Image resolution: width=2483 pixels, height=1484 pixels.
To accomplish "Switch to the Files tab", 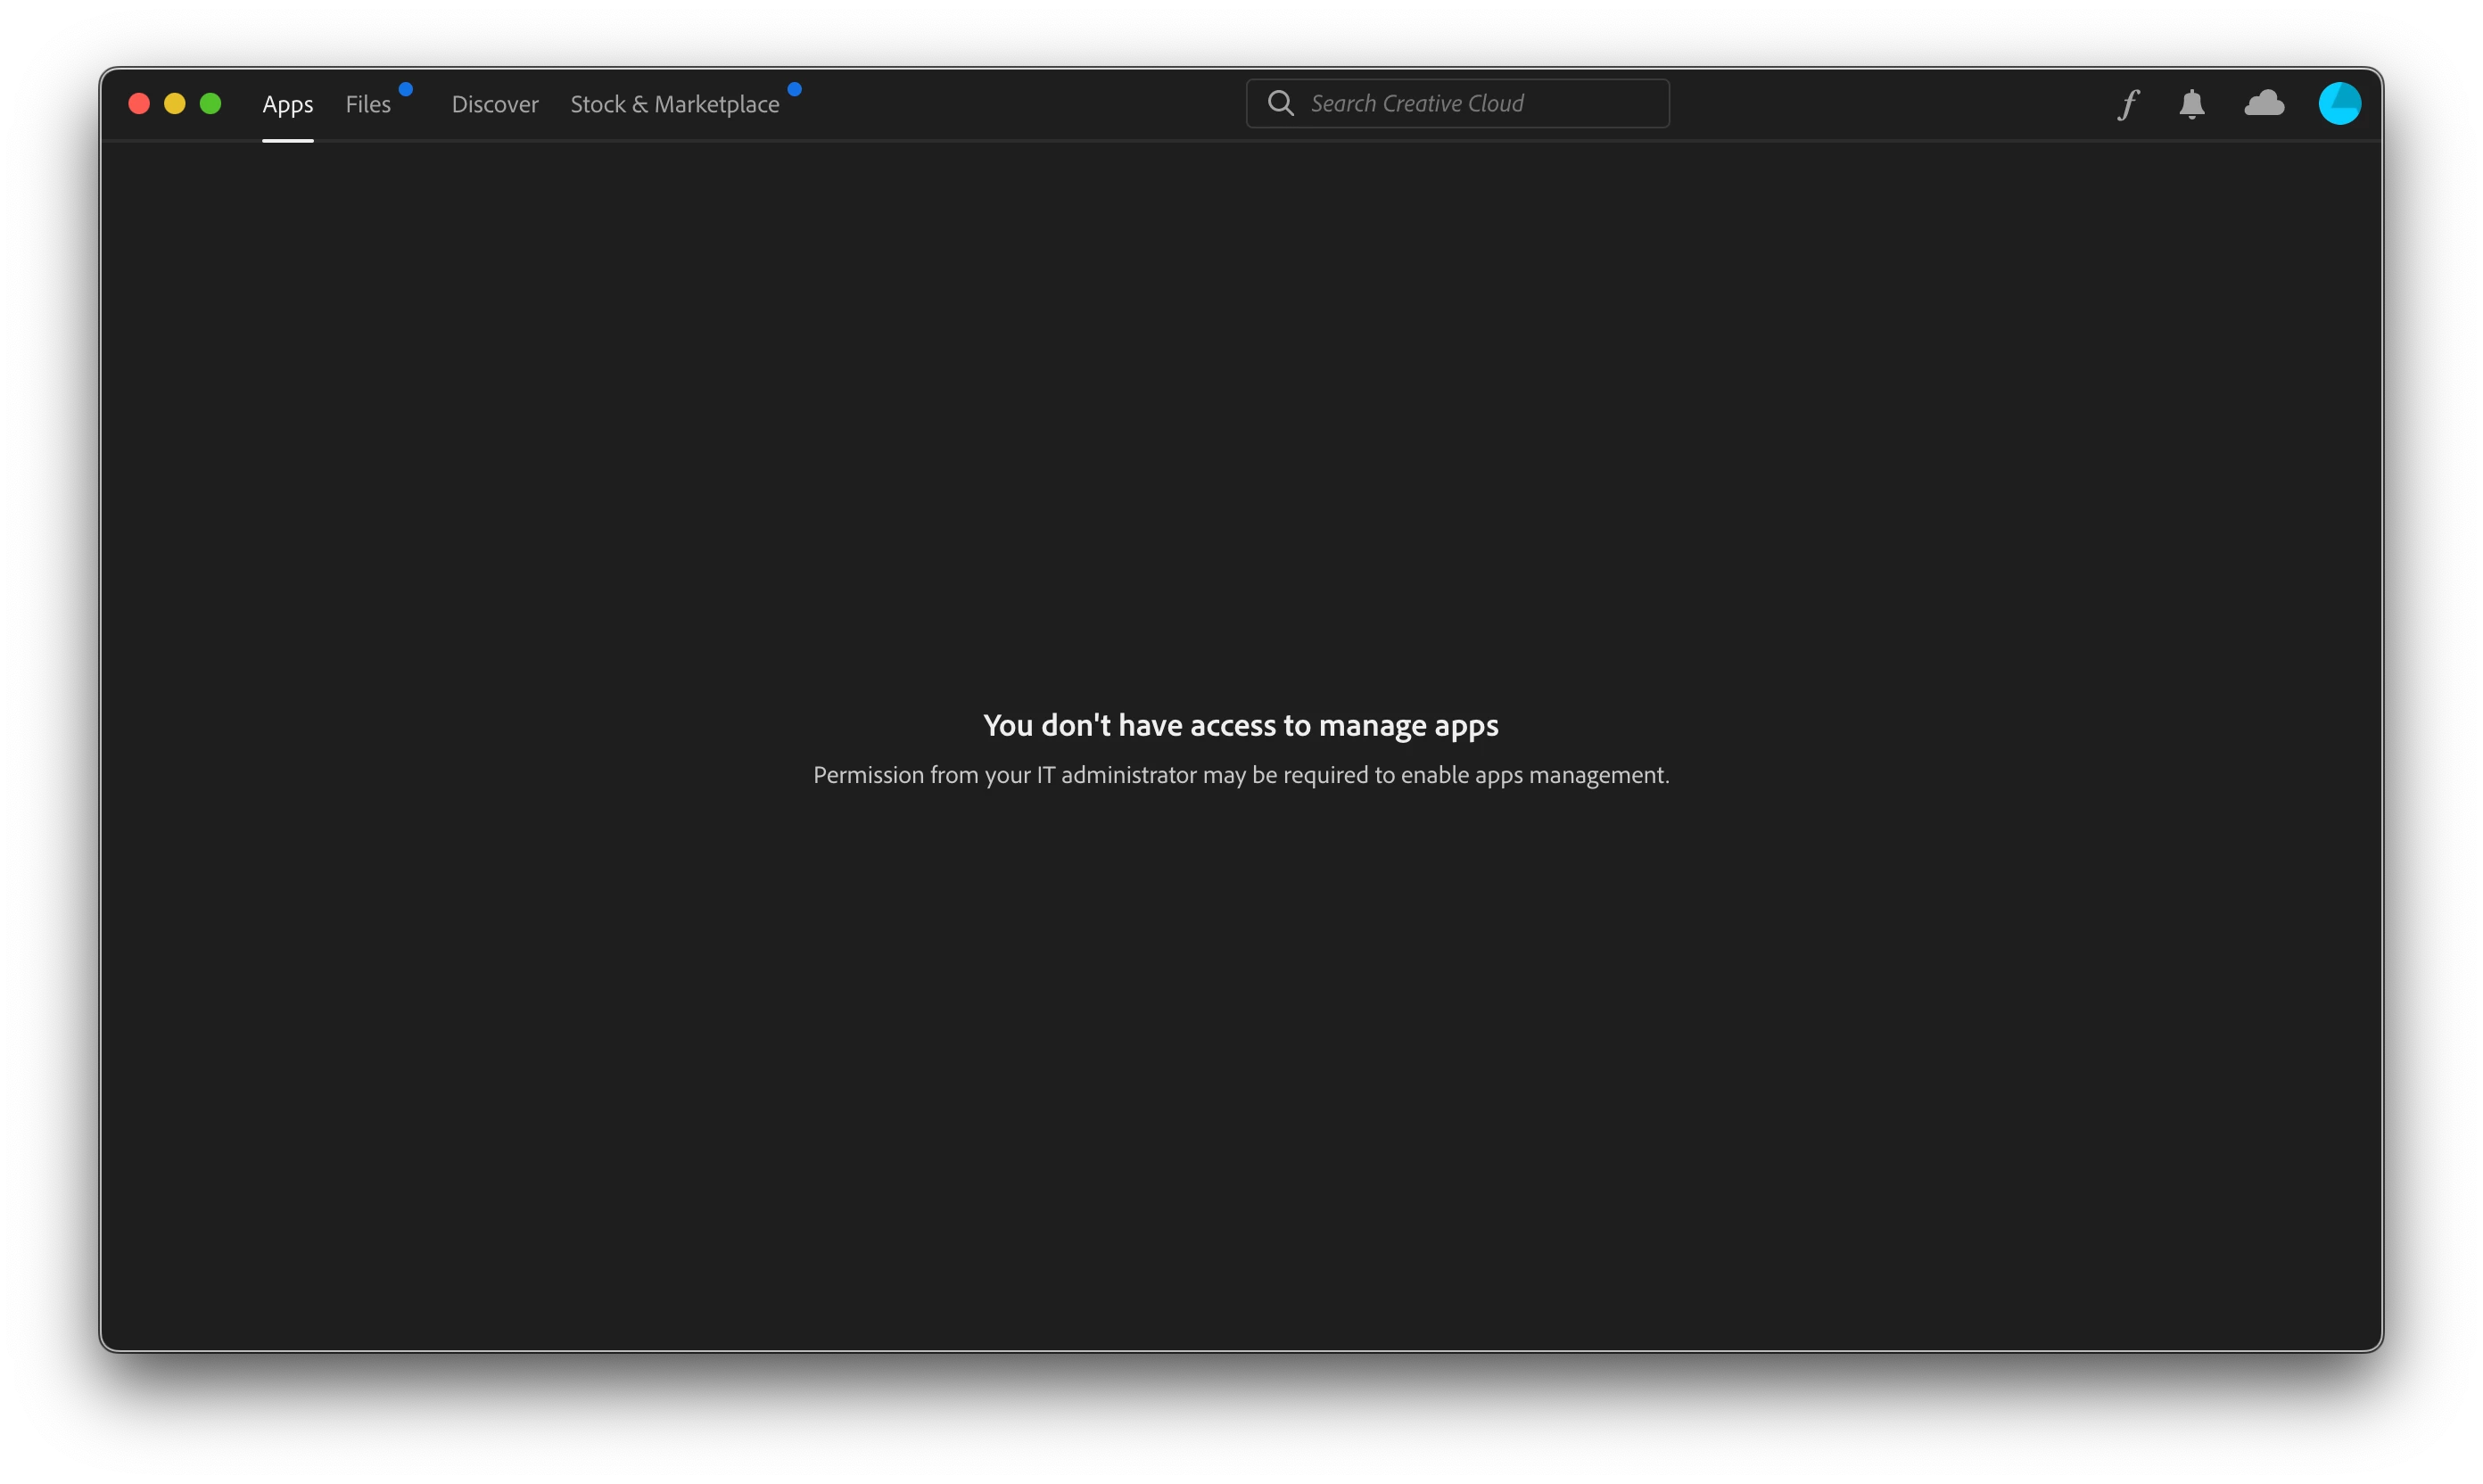I will (368, 104).
